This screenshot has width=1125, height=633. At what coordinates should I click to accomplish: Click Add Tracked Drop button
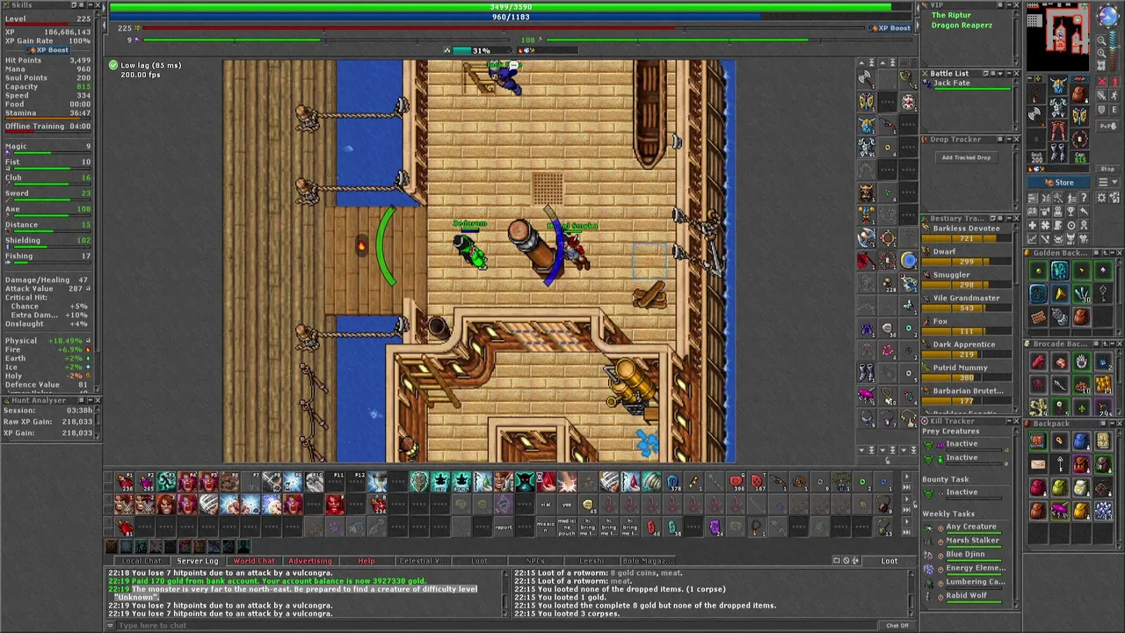(x=966, y=157)
